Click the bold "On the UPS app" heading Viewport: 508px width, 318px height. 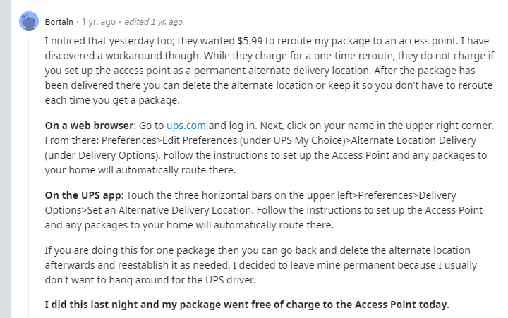[83, 195]
